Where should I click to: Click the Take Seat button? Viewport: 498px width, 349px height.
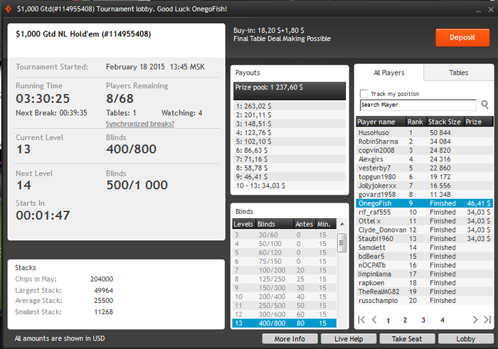pos(407,339)
